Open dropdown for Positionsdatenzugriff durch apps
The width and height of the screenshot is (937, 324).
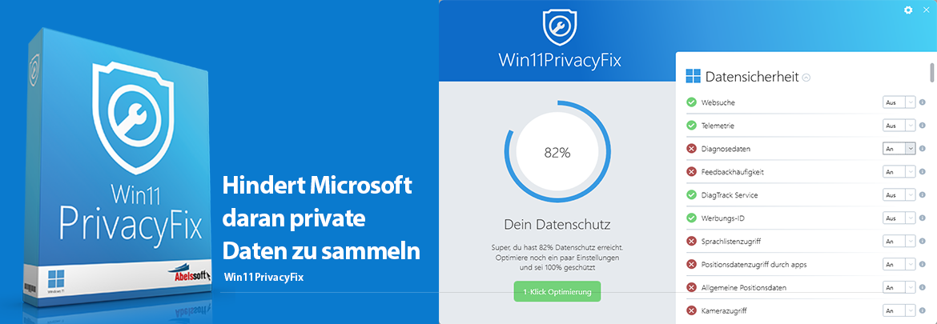click(x=899, y=264)
